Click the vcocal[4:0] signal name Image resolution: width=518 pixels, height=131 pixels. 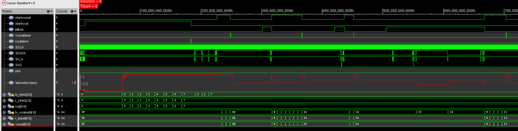pyautogui.click(x=23, y=124)
